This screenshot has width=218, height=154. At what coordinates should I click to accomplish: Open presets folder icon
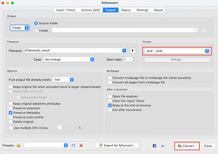(19, 145)
